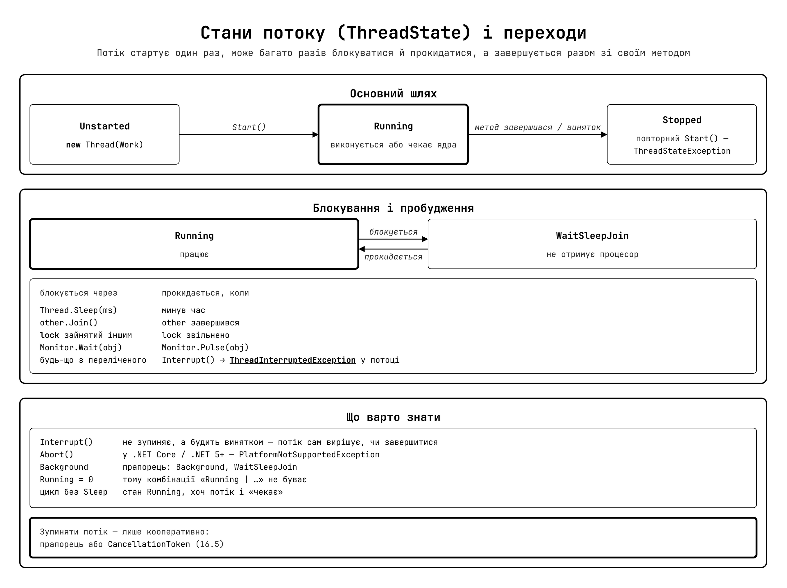Click the «цикл без Sleep» term
787x588 pixels.
(73, 492)
